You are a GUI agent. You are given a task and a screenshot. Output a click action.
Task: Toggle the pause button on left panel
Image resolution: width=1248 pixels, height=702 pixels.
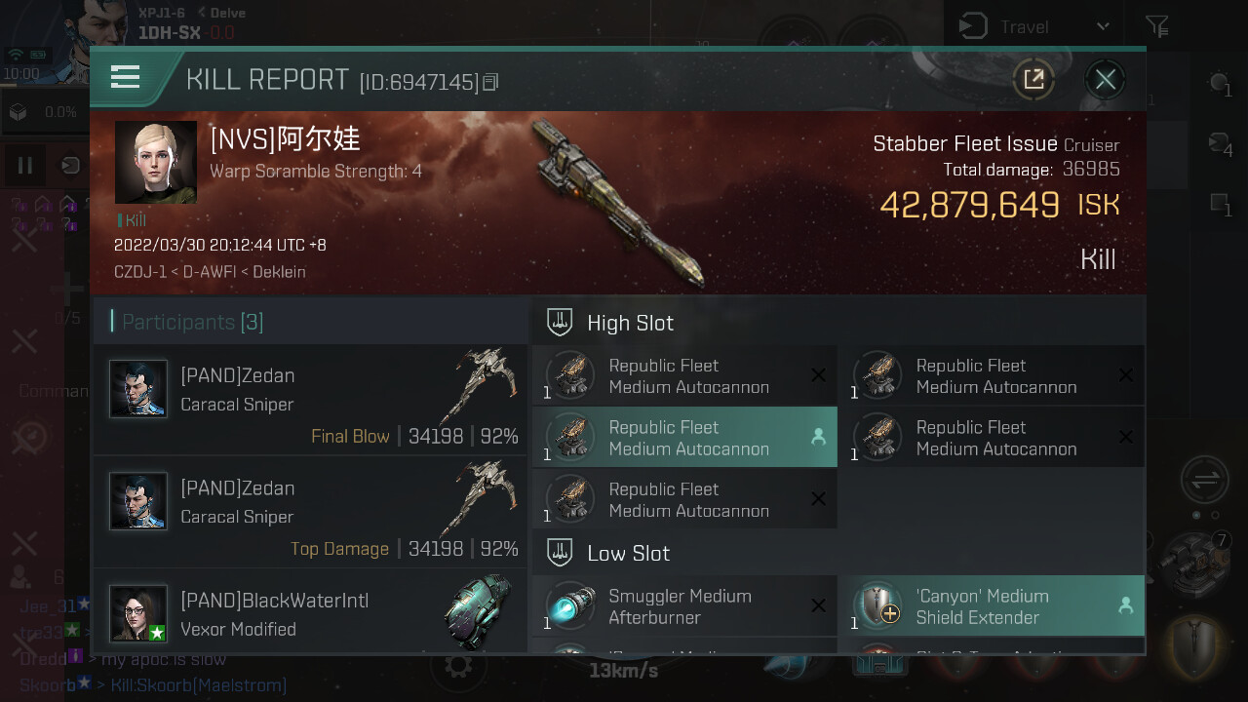[25, 165]
